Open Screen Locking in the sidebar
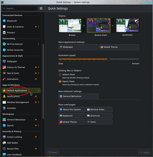 [21, 137]
